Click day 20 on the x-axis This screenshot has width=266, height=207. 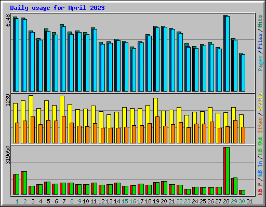point(164,201)
